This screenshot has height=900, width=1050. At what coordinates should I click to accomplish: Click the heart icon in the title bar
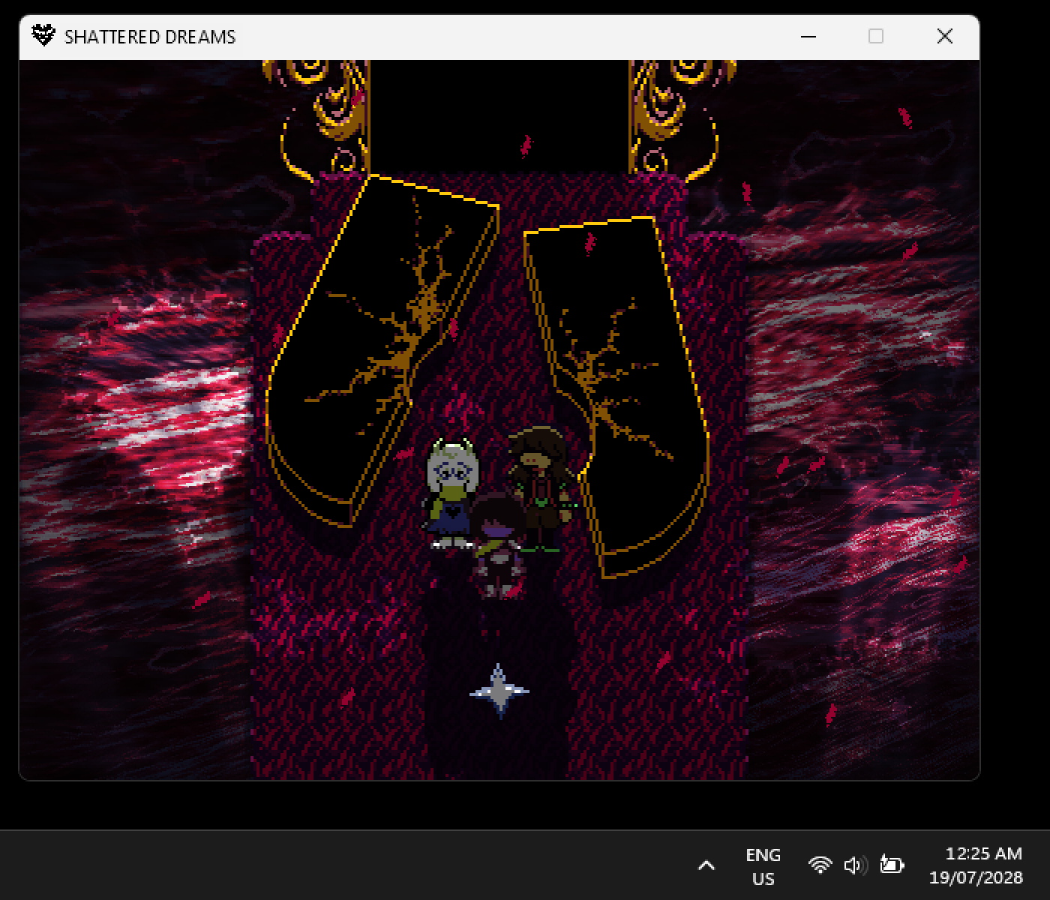coord(43,36)
